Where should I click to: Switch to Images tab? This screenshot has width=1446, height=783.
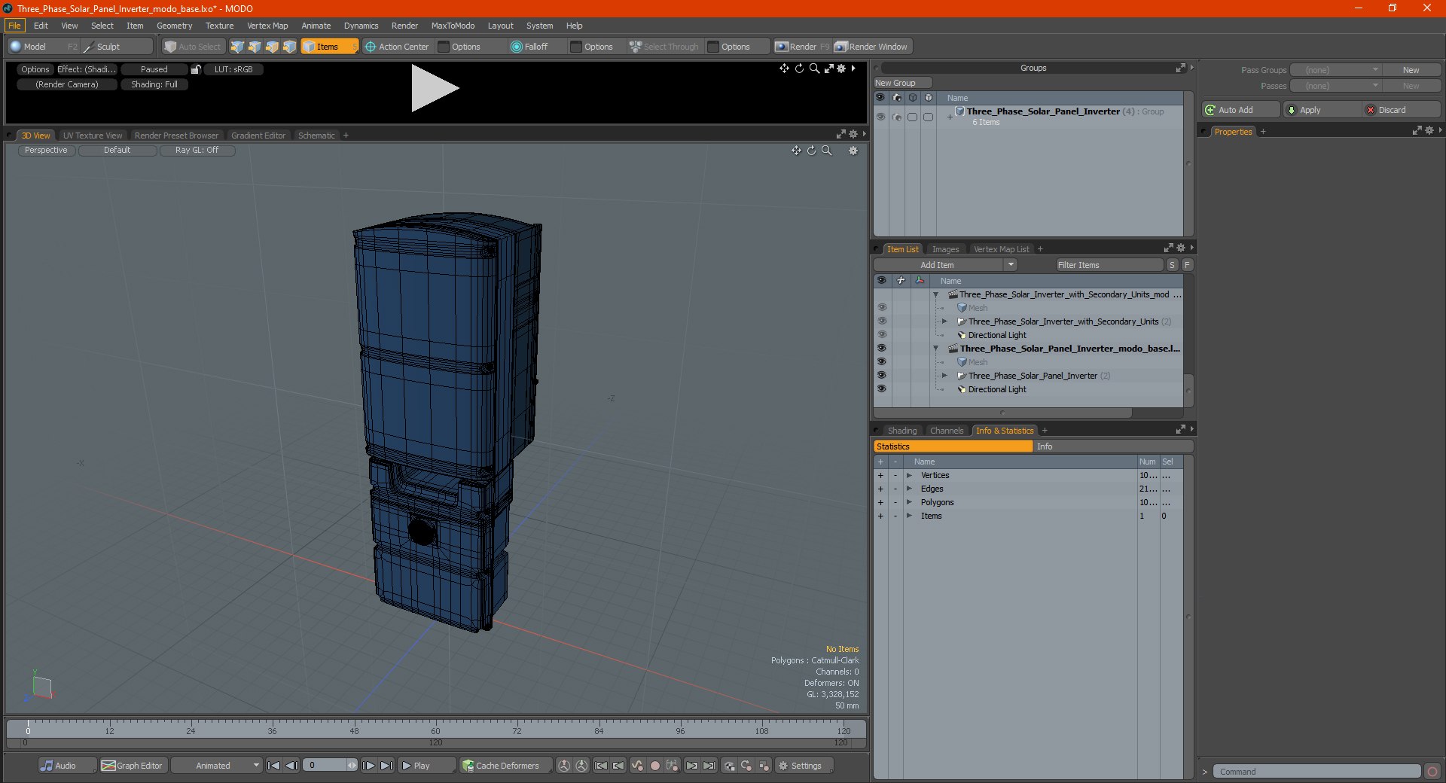pos(945,249)
